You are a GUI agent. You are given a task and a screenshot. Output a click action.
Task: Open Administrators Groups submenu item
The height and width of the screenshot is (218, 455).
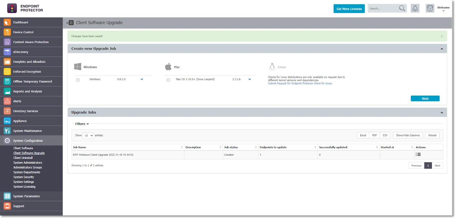click(x=28, y=167)
